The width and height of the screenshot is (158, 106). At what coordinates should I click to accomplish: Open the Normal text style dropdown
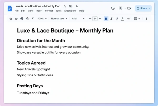59,19
